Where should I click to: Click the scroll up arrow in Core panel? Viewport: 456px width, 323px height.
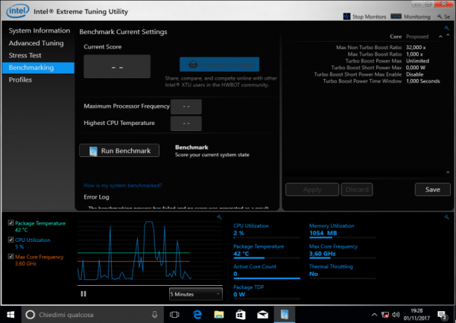(448, 35)
